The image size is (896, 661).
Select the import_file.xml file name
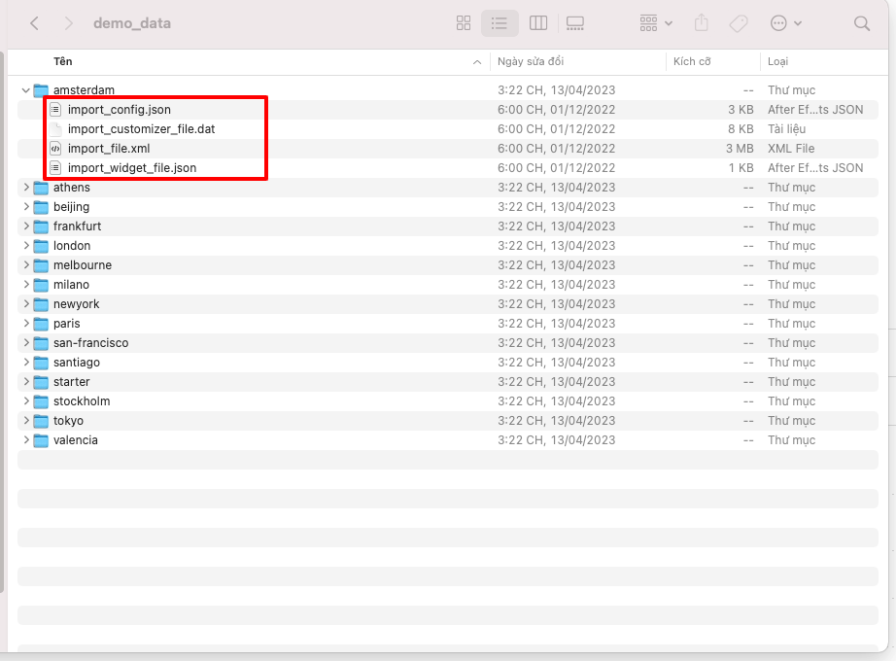point(109,149)
